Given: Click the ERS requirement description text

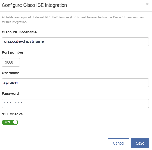Looking at the screenshot, I should 73,20.
